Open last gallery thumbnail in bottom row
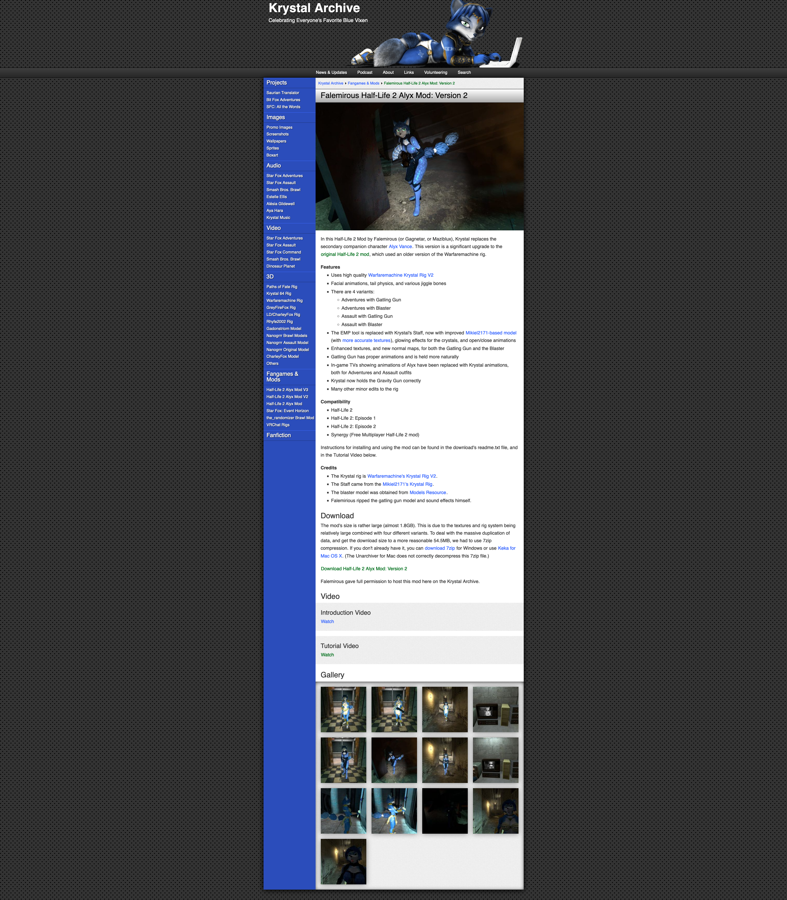Viewport: 787px width, 900px height. coord(343,862)
